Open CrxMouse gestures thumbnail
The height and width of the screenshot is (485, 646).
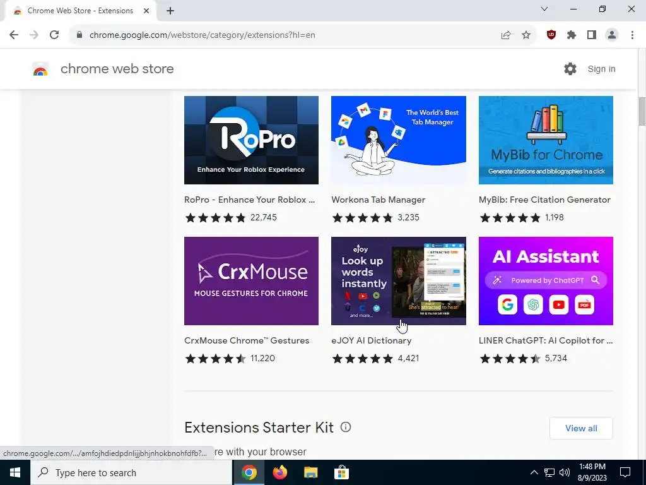click(x=251, y=281)
